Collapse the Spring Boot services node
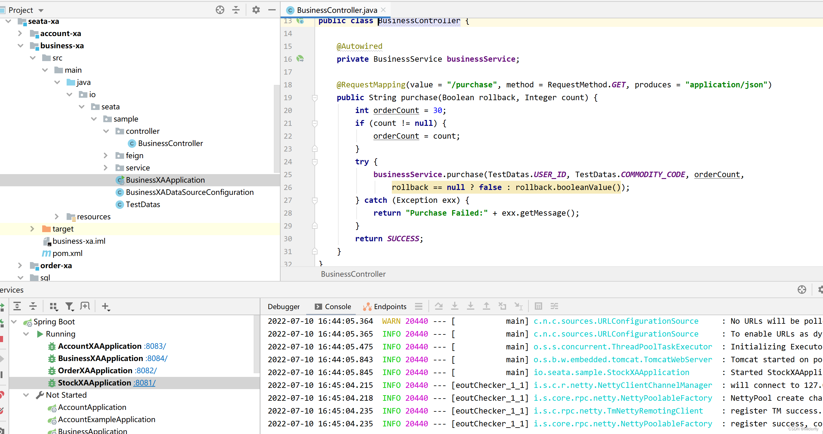The image size is (823, 434). pos(14,322)
